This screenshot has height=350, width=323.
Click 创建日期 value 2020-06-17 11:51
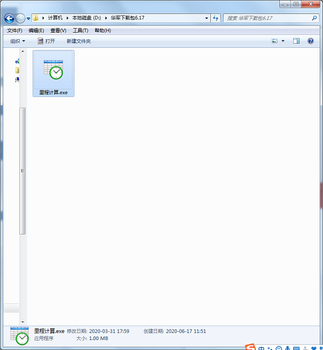click(186, 331)
